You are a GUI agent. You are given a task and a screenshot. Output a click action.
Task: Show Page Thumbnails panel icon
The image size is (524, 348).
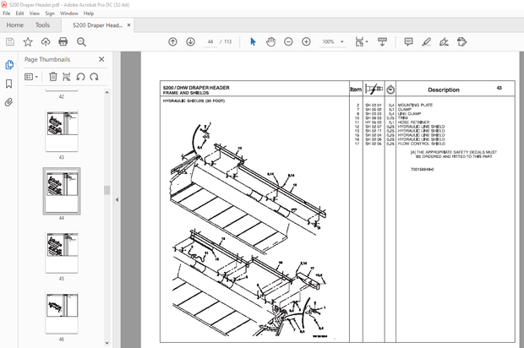[9, 64]
